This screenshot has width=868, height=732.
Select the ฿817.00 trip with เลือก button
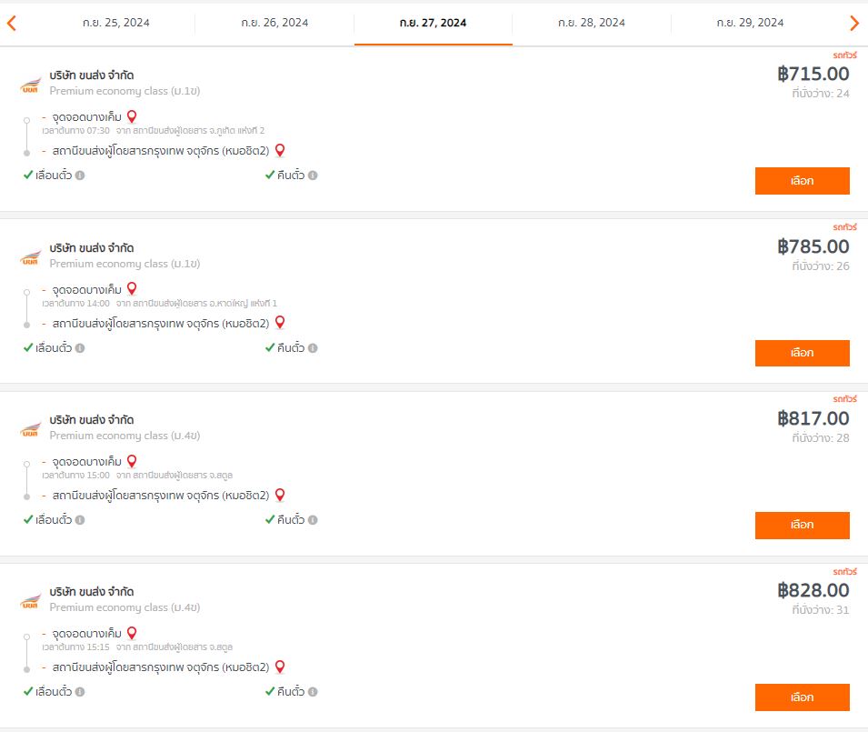pyautogui.click(x=803, y=525)
